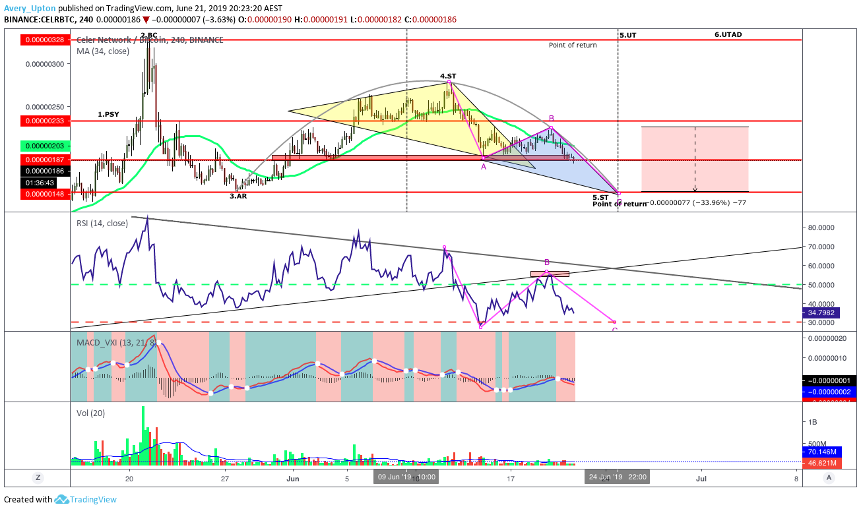Image resolution: width=861 pixels, height=511 pixels.
Task: Select the RSI (14, close) indicator label
Action: tap(102, 223)
